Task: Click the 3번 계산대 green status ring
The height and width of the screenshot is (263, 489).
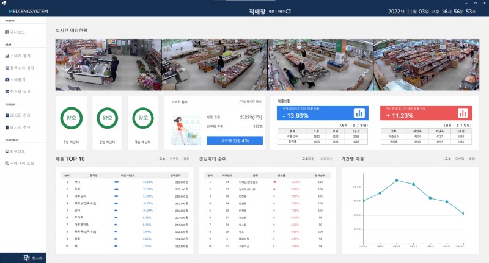Action: 143,118
